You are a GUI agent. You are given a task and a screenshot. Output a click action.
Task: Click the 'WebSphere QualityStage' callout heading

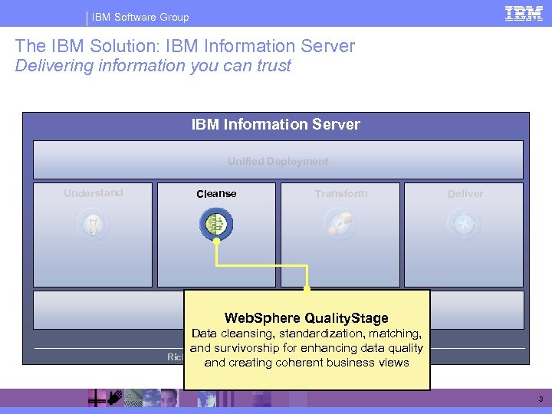[x=306, y=318]
